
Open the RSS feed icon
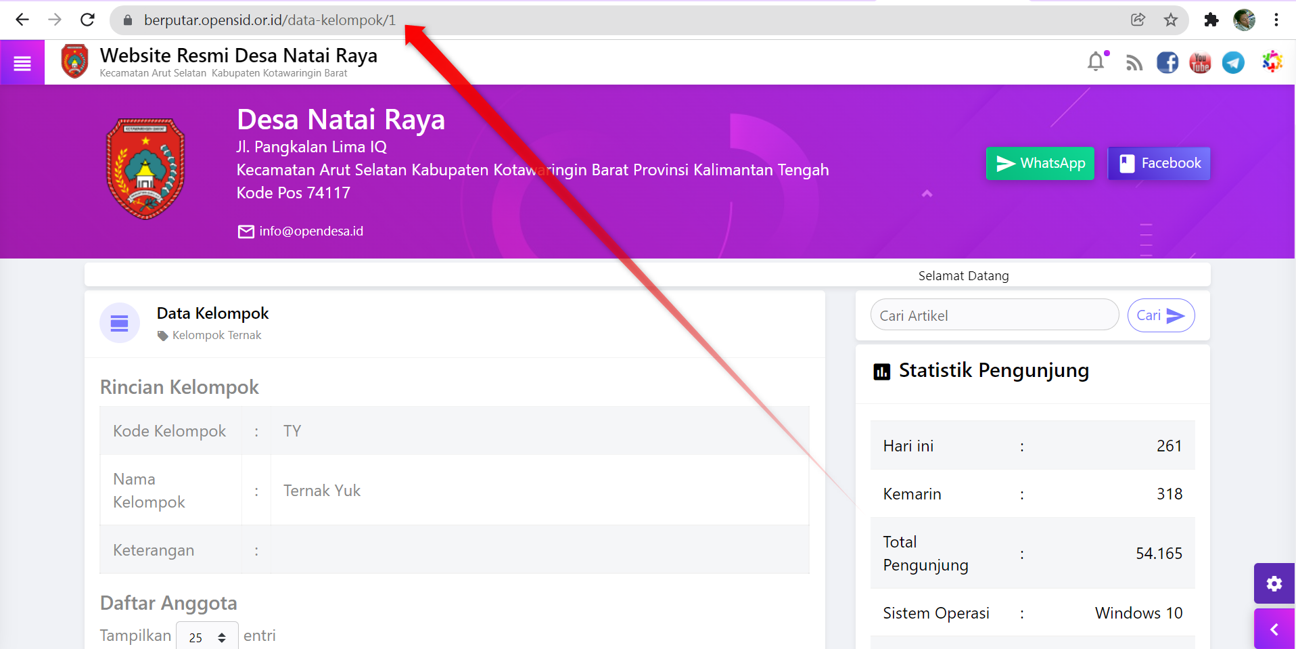coord(1134,63)
